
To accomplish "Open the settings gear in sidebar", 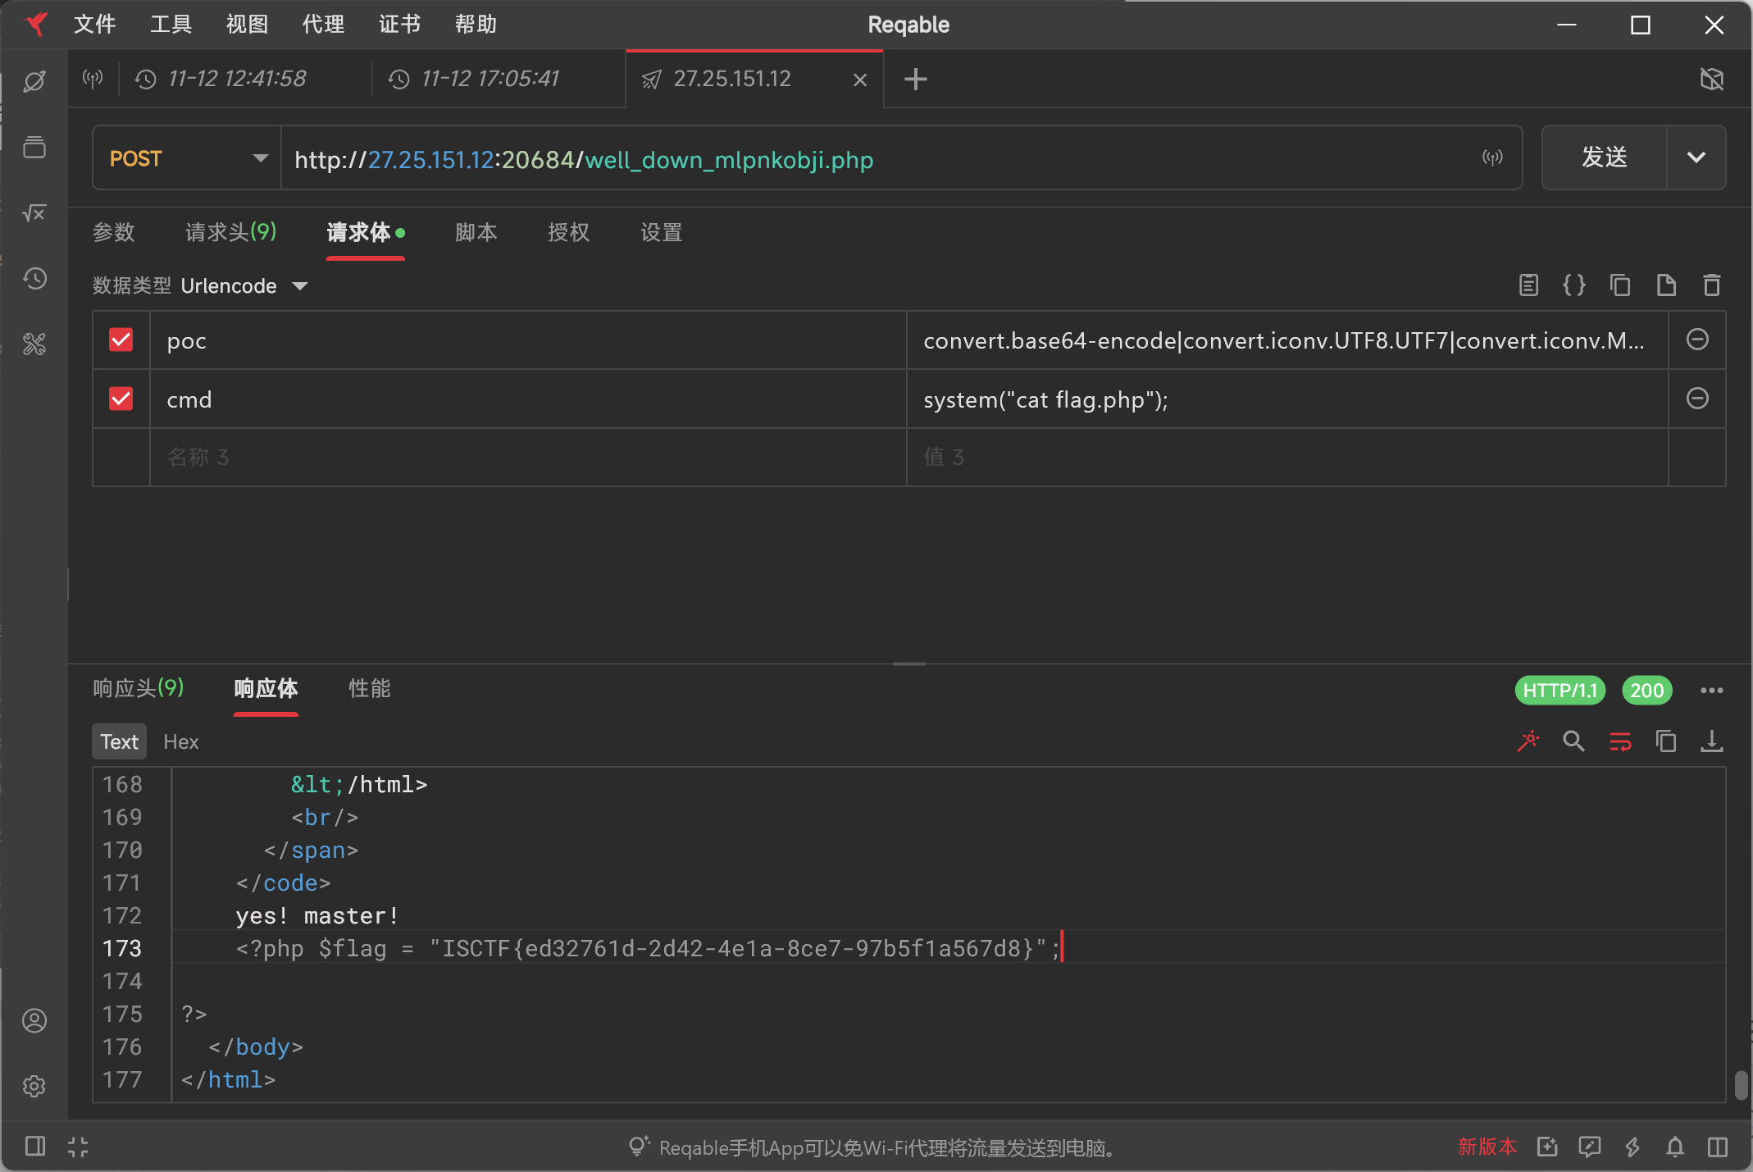I will coord(34,1086).
